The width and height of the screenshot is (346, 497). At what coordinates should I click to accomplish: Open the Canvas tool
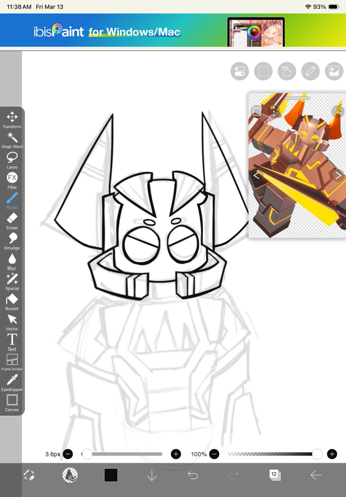click(12, 403)
